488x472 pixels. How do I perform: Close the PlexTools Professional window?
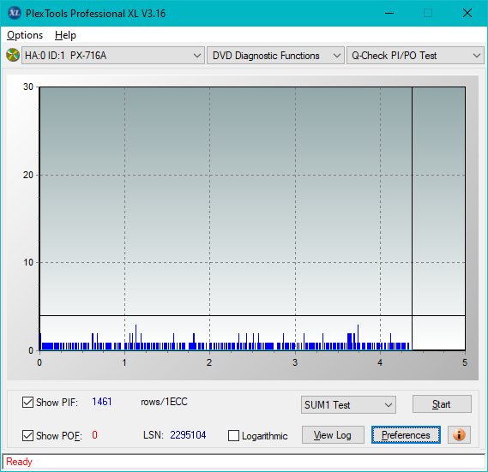click(x=467, y=13)
